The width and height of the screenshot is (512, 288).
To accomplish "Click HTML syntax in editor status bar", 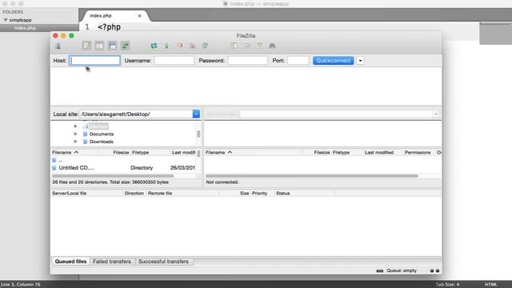I will pos(490,285).
